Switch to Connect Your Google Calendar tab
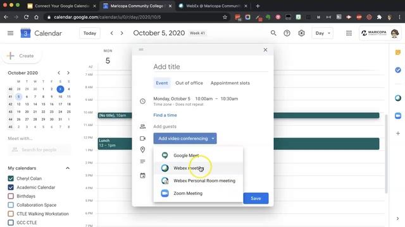 (x=62, y=6)
